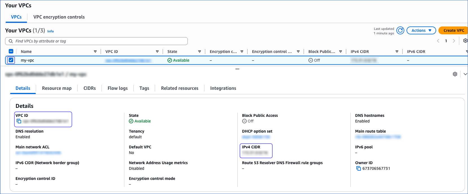
Task: Uncheck the my-vpc row checkbox
Action: (11, 60)
